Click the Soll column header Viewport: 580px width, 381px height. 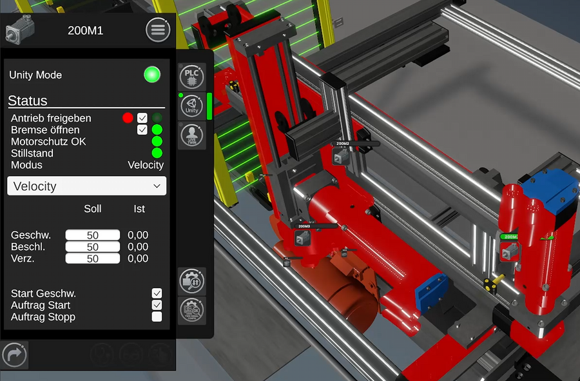pos(92,209)
